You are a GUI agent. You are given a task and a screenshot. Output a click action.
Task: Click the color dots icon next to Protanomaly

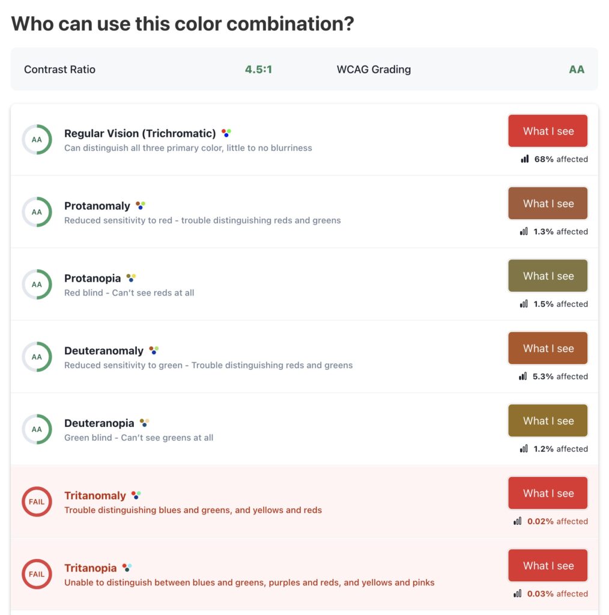140,205
